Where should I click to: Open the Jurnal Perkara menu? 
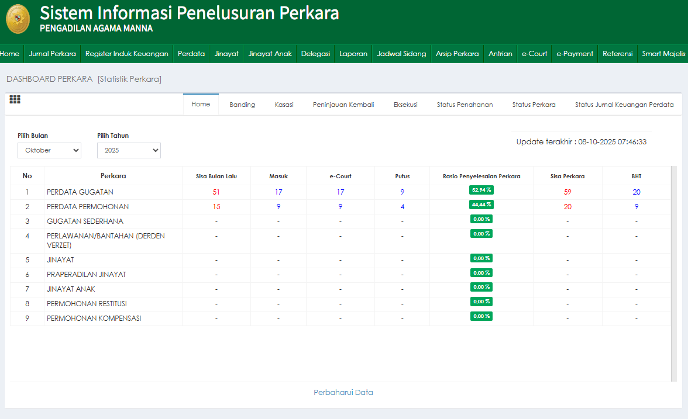52,54
